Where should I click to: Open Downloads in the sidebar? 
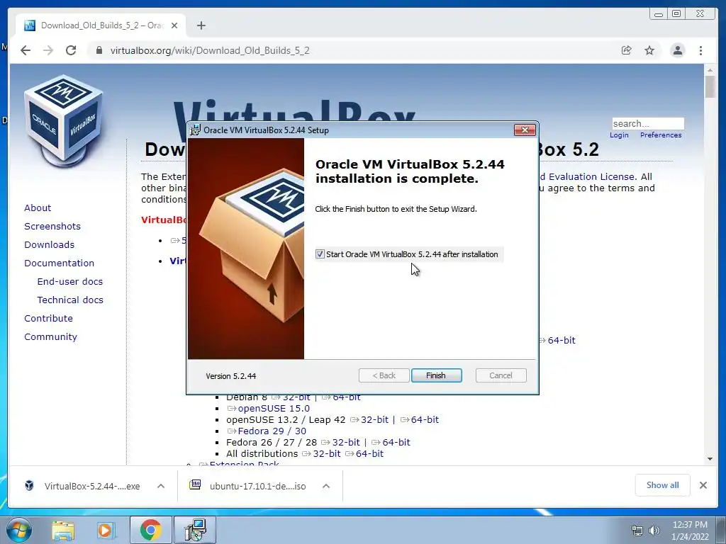click(49, 244)
